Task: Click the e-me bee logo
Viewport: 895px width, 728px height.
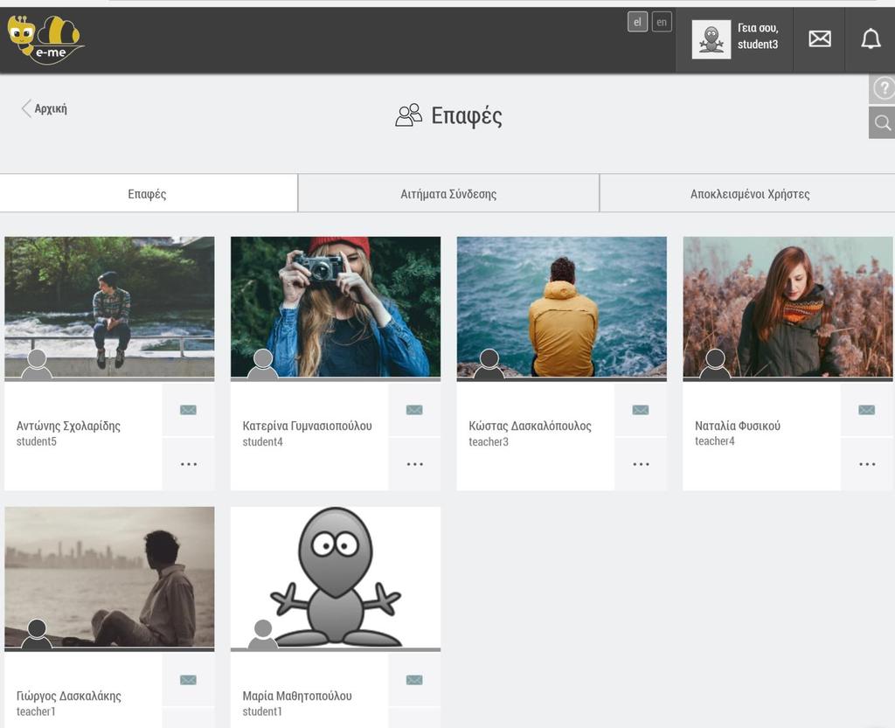Action: tap(45, 38)
